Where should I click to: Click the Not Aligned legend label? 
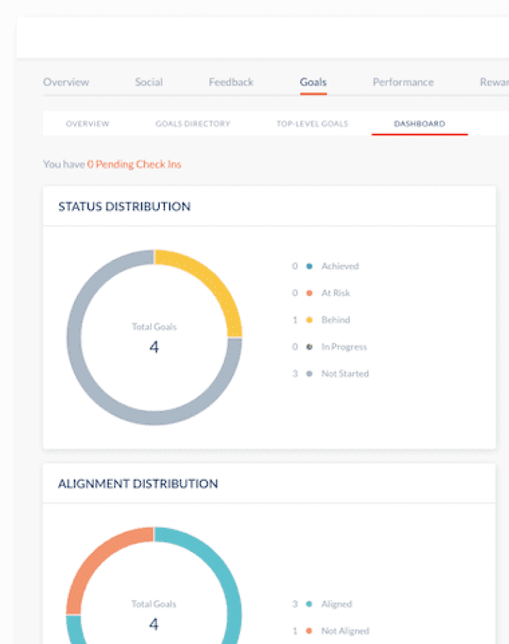click(345, 631)
